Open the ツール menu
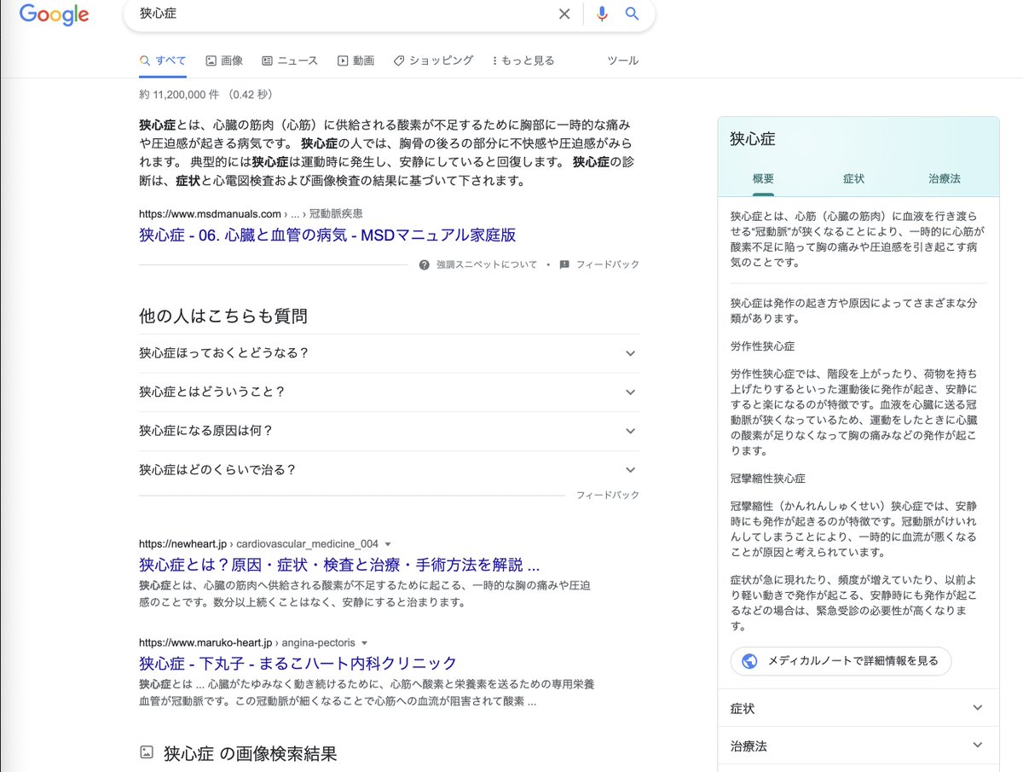Image resolution: width=1023 pixels, height=772 pixels. [x=622, y=60]
